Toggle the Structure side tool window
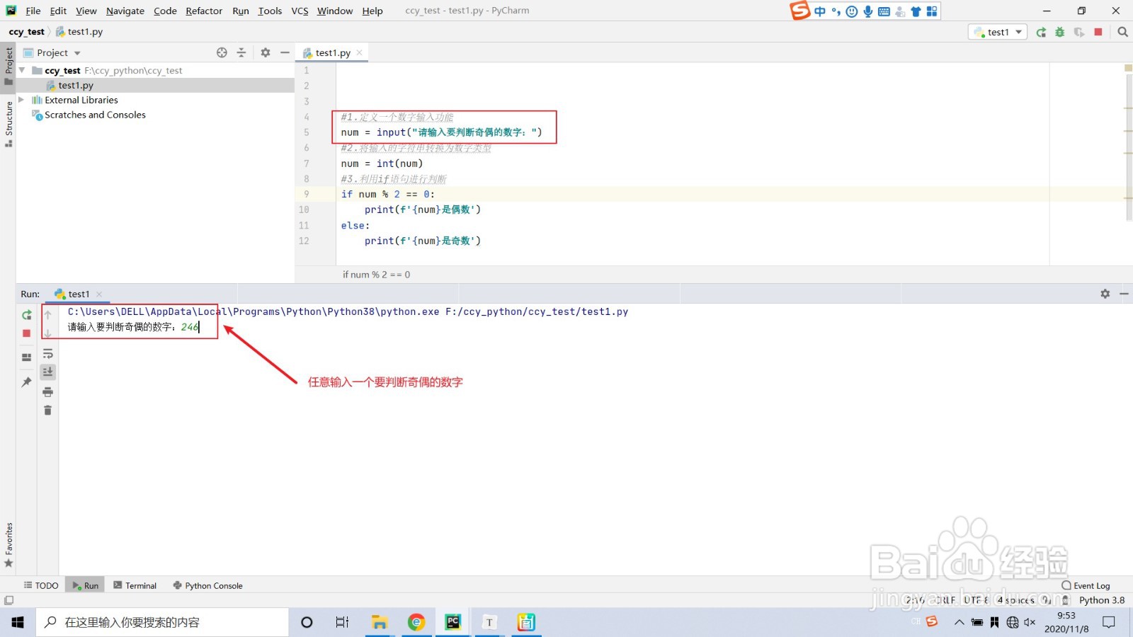The image size is (1133, 637). click(8, 124)
